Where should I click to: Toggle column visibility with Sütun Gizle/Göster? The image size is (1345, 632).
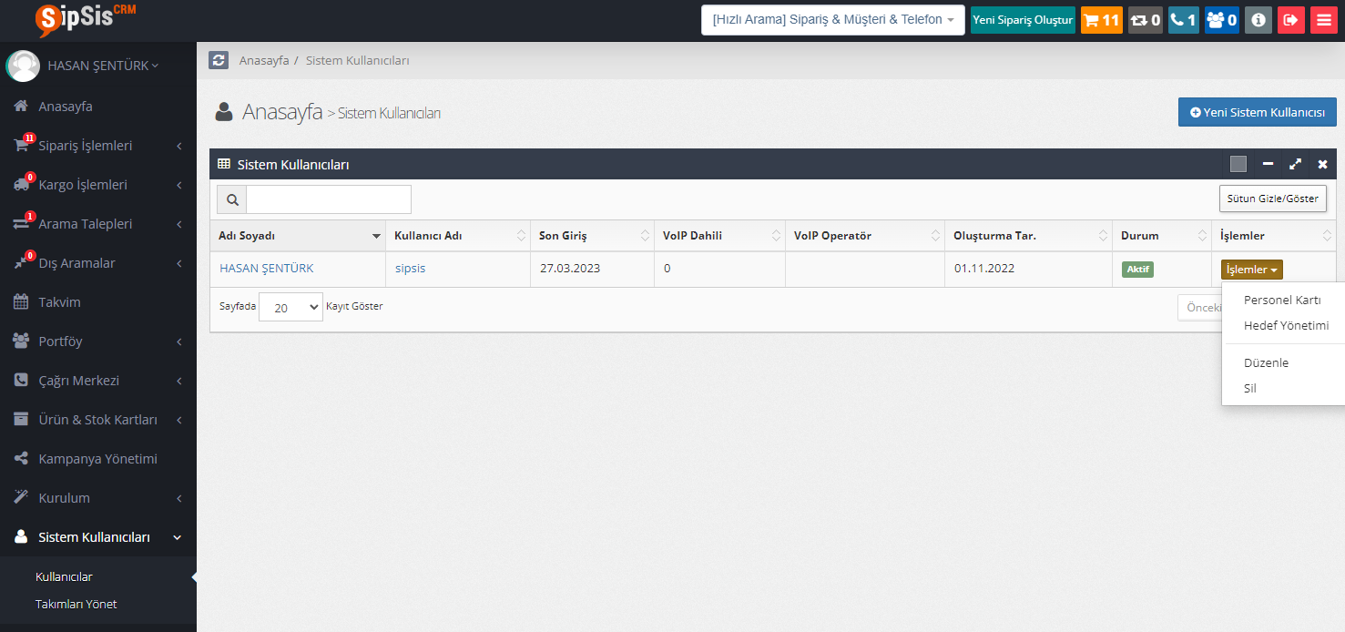point(1272,199)
